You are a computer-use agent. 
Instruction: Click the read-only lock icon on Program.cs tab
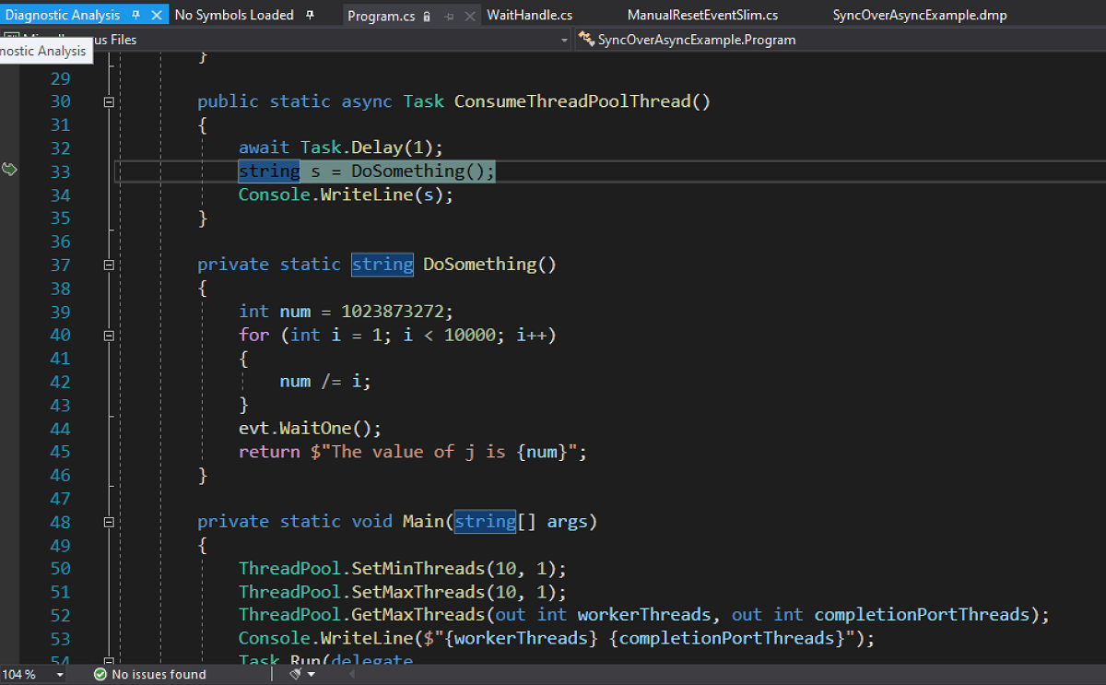click(x=427, y=15)
